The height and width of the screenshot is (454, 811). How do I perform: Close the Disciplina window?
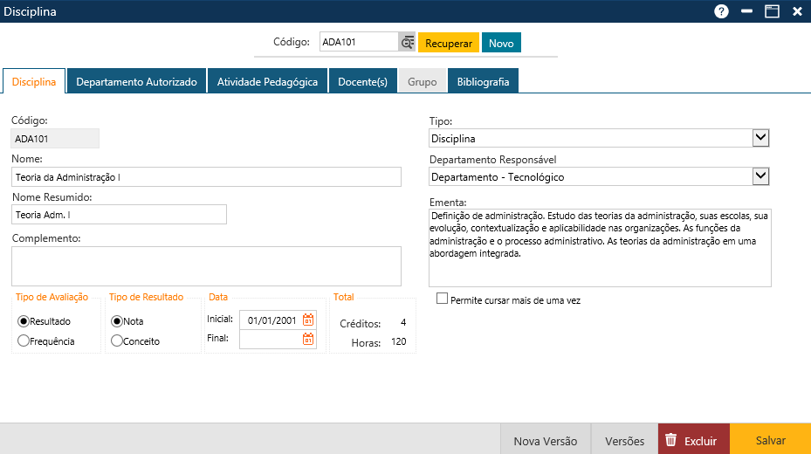797,11
